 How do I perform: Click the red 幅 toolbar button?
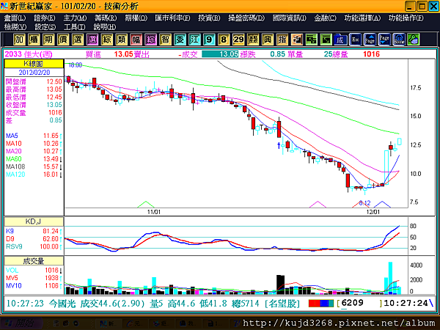click(136, 40)
